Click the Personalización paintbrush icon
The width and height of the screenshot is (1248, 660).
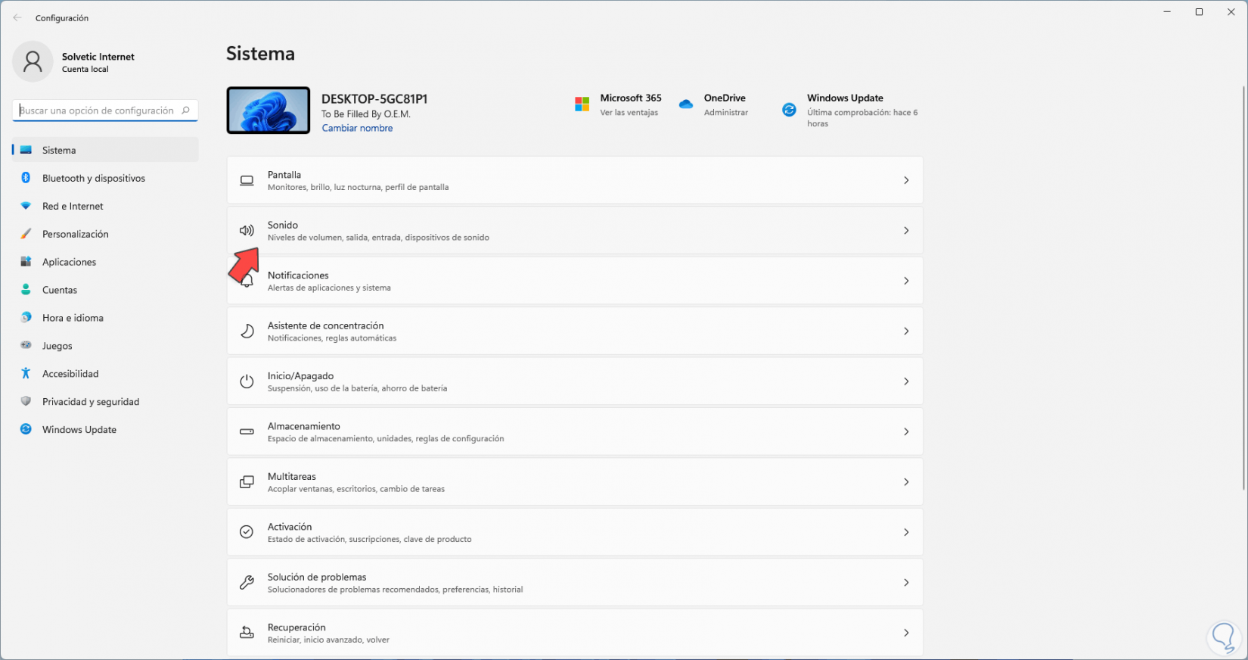[26, 234]
